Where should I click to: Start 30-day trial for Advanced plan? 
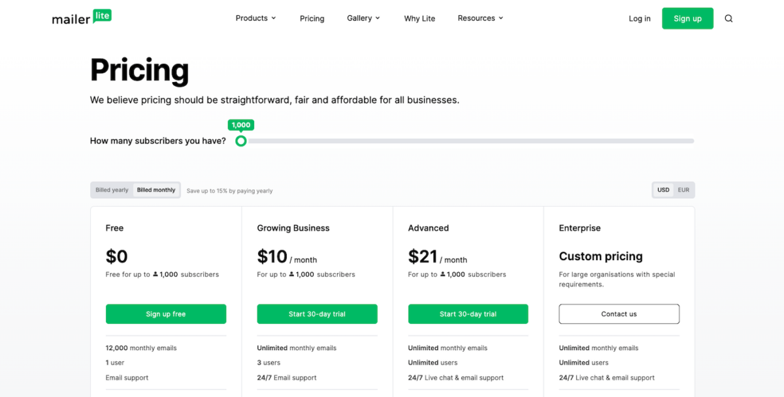tap(468, 314)
